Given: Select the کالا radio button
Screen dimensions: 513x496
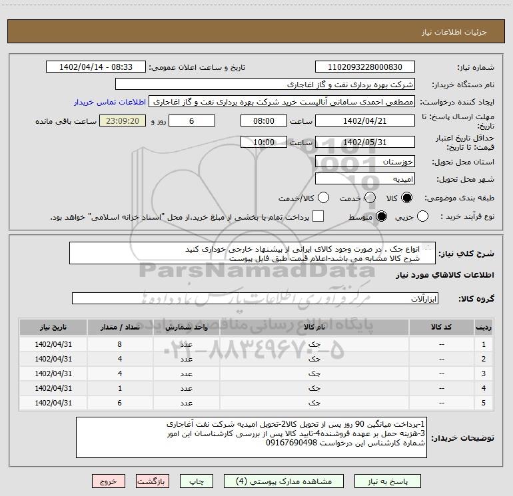Looking at the screenshot, I should 406,198.
